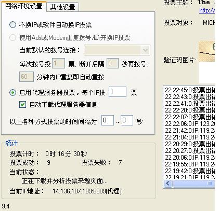220x211 pixels.
Task: Click the 验证码图片 captcha image
Action: 206,51
